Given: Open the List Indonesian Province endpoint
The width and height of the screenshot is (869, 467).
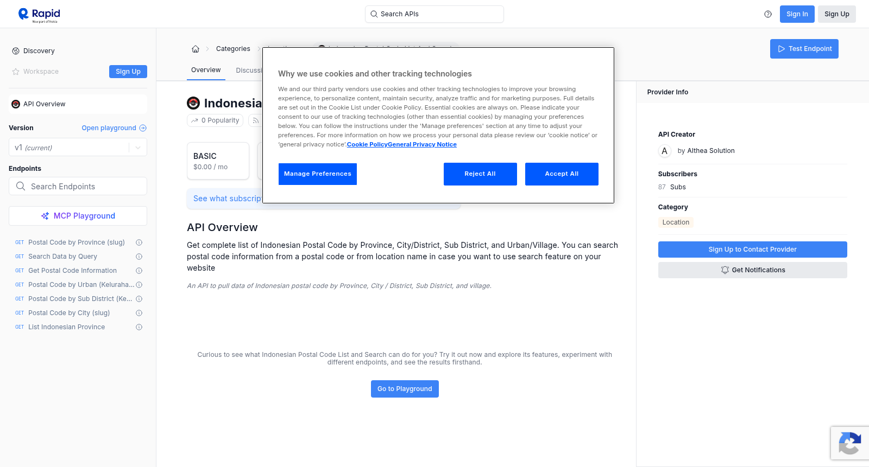Looking at the screenshot, I should click(66, 327).
